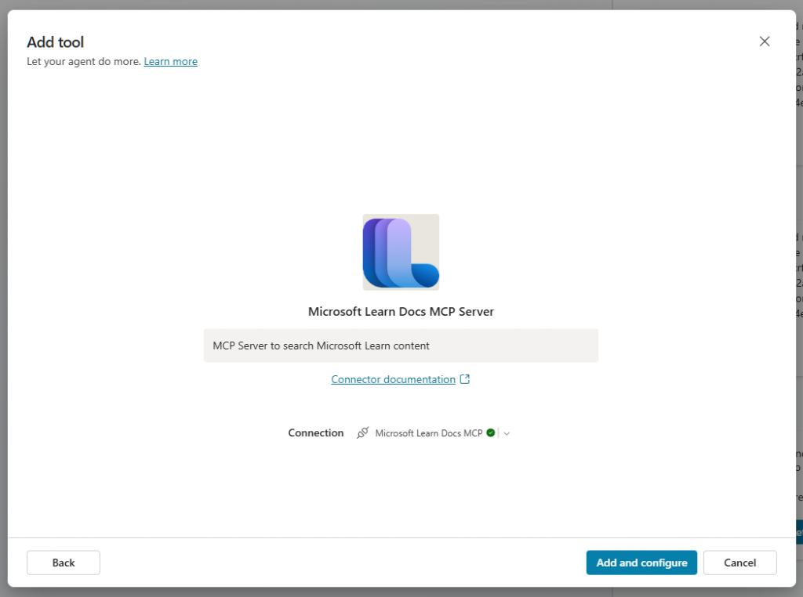The image size is (803, 597).
Task: Click the X to dismiss the Add tool dialog
Action: pos(765,41)
